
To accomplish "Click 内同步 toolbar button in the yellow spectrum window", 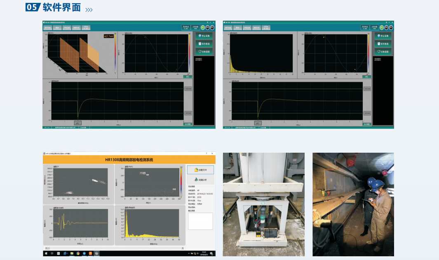I will click(x=266, y=28).
